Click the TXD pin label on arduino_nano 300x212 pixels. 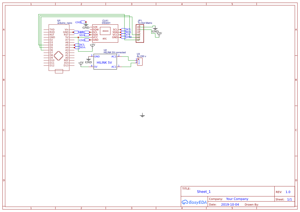52,30
